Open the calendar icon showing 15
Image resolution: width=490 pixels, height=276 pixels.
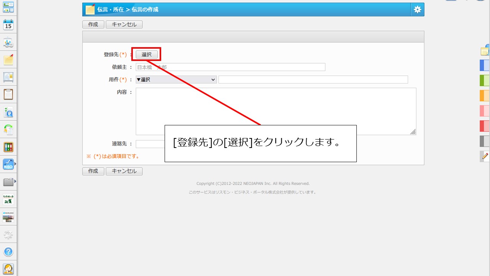(x=8, y=25)
